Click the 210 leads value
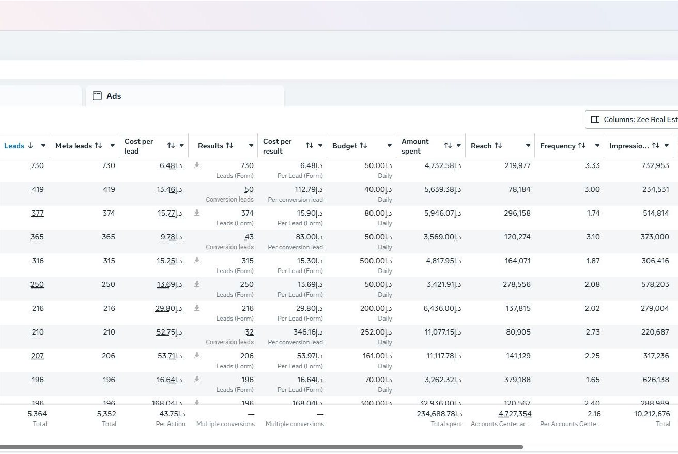Viewport: 678px width, 454px height. pos(38,332)
